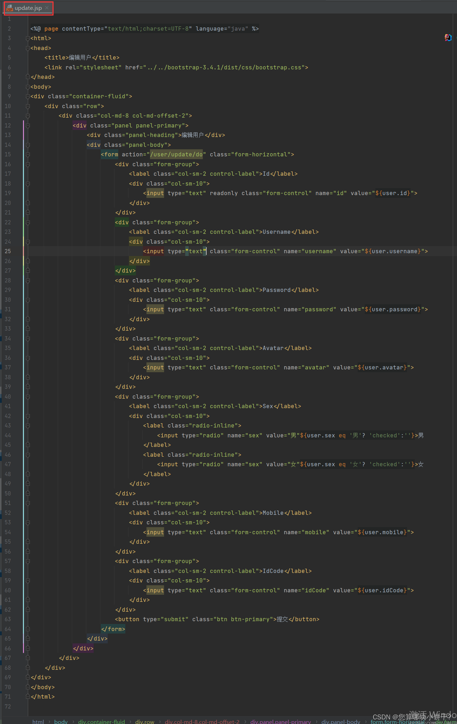
Task: Click the IntelliJ IDEA browser preview icon
Action: pyautogui.click(x=447, y=38)
